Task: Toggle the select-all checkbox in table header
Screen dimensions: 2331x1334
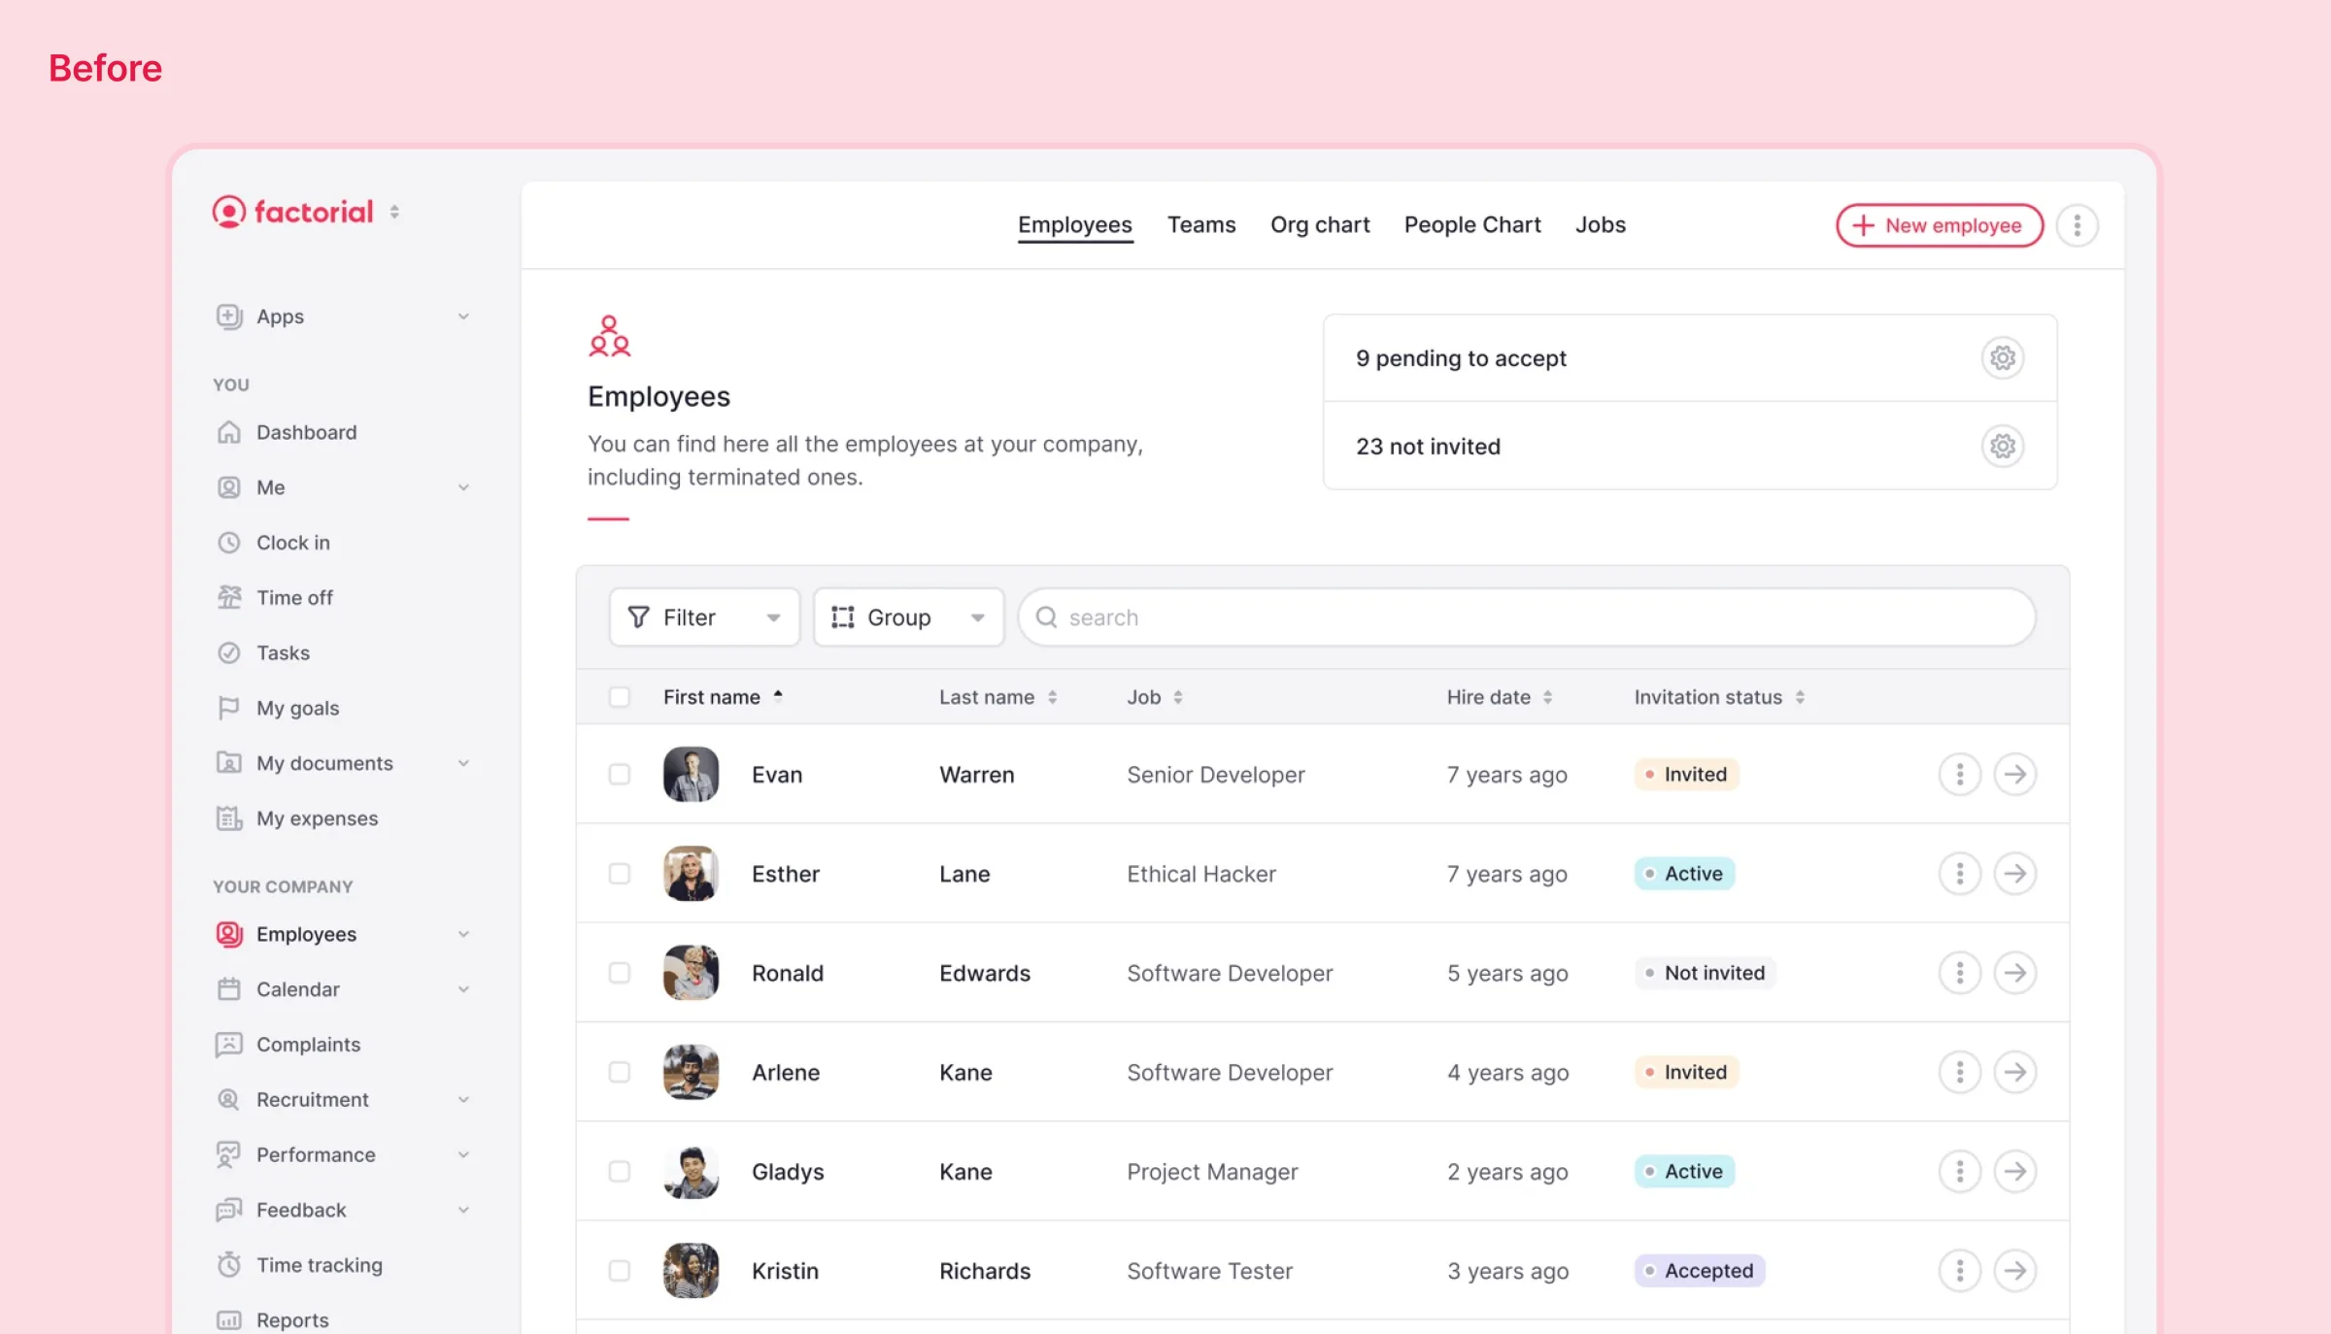Action: 620,697
